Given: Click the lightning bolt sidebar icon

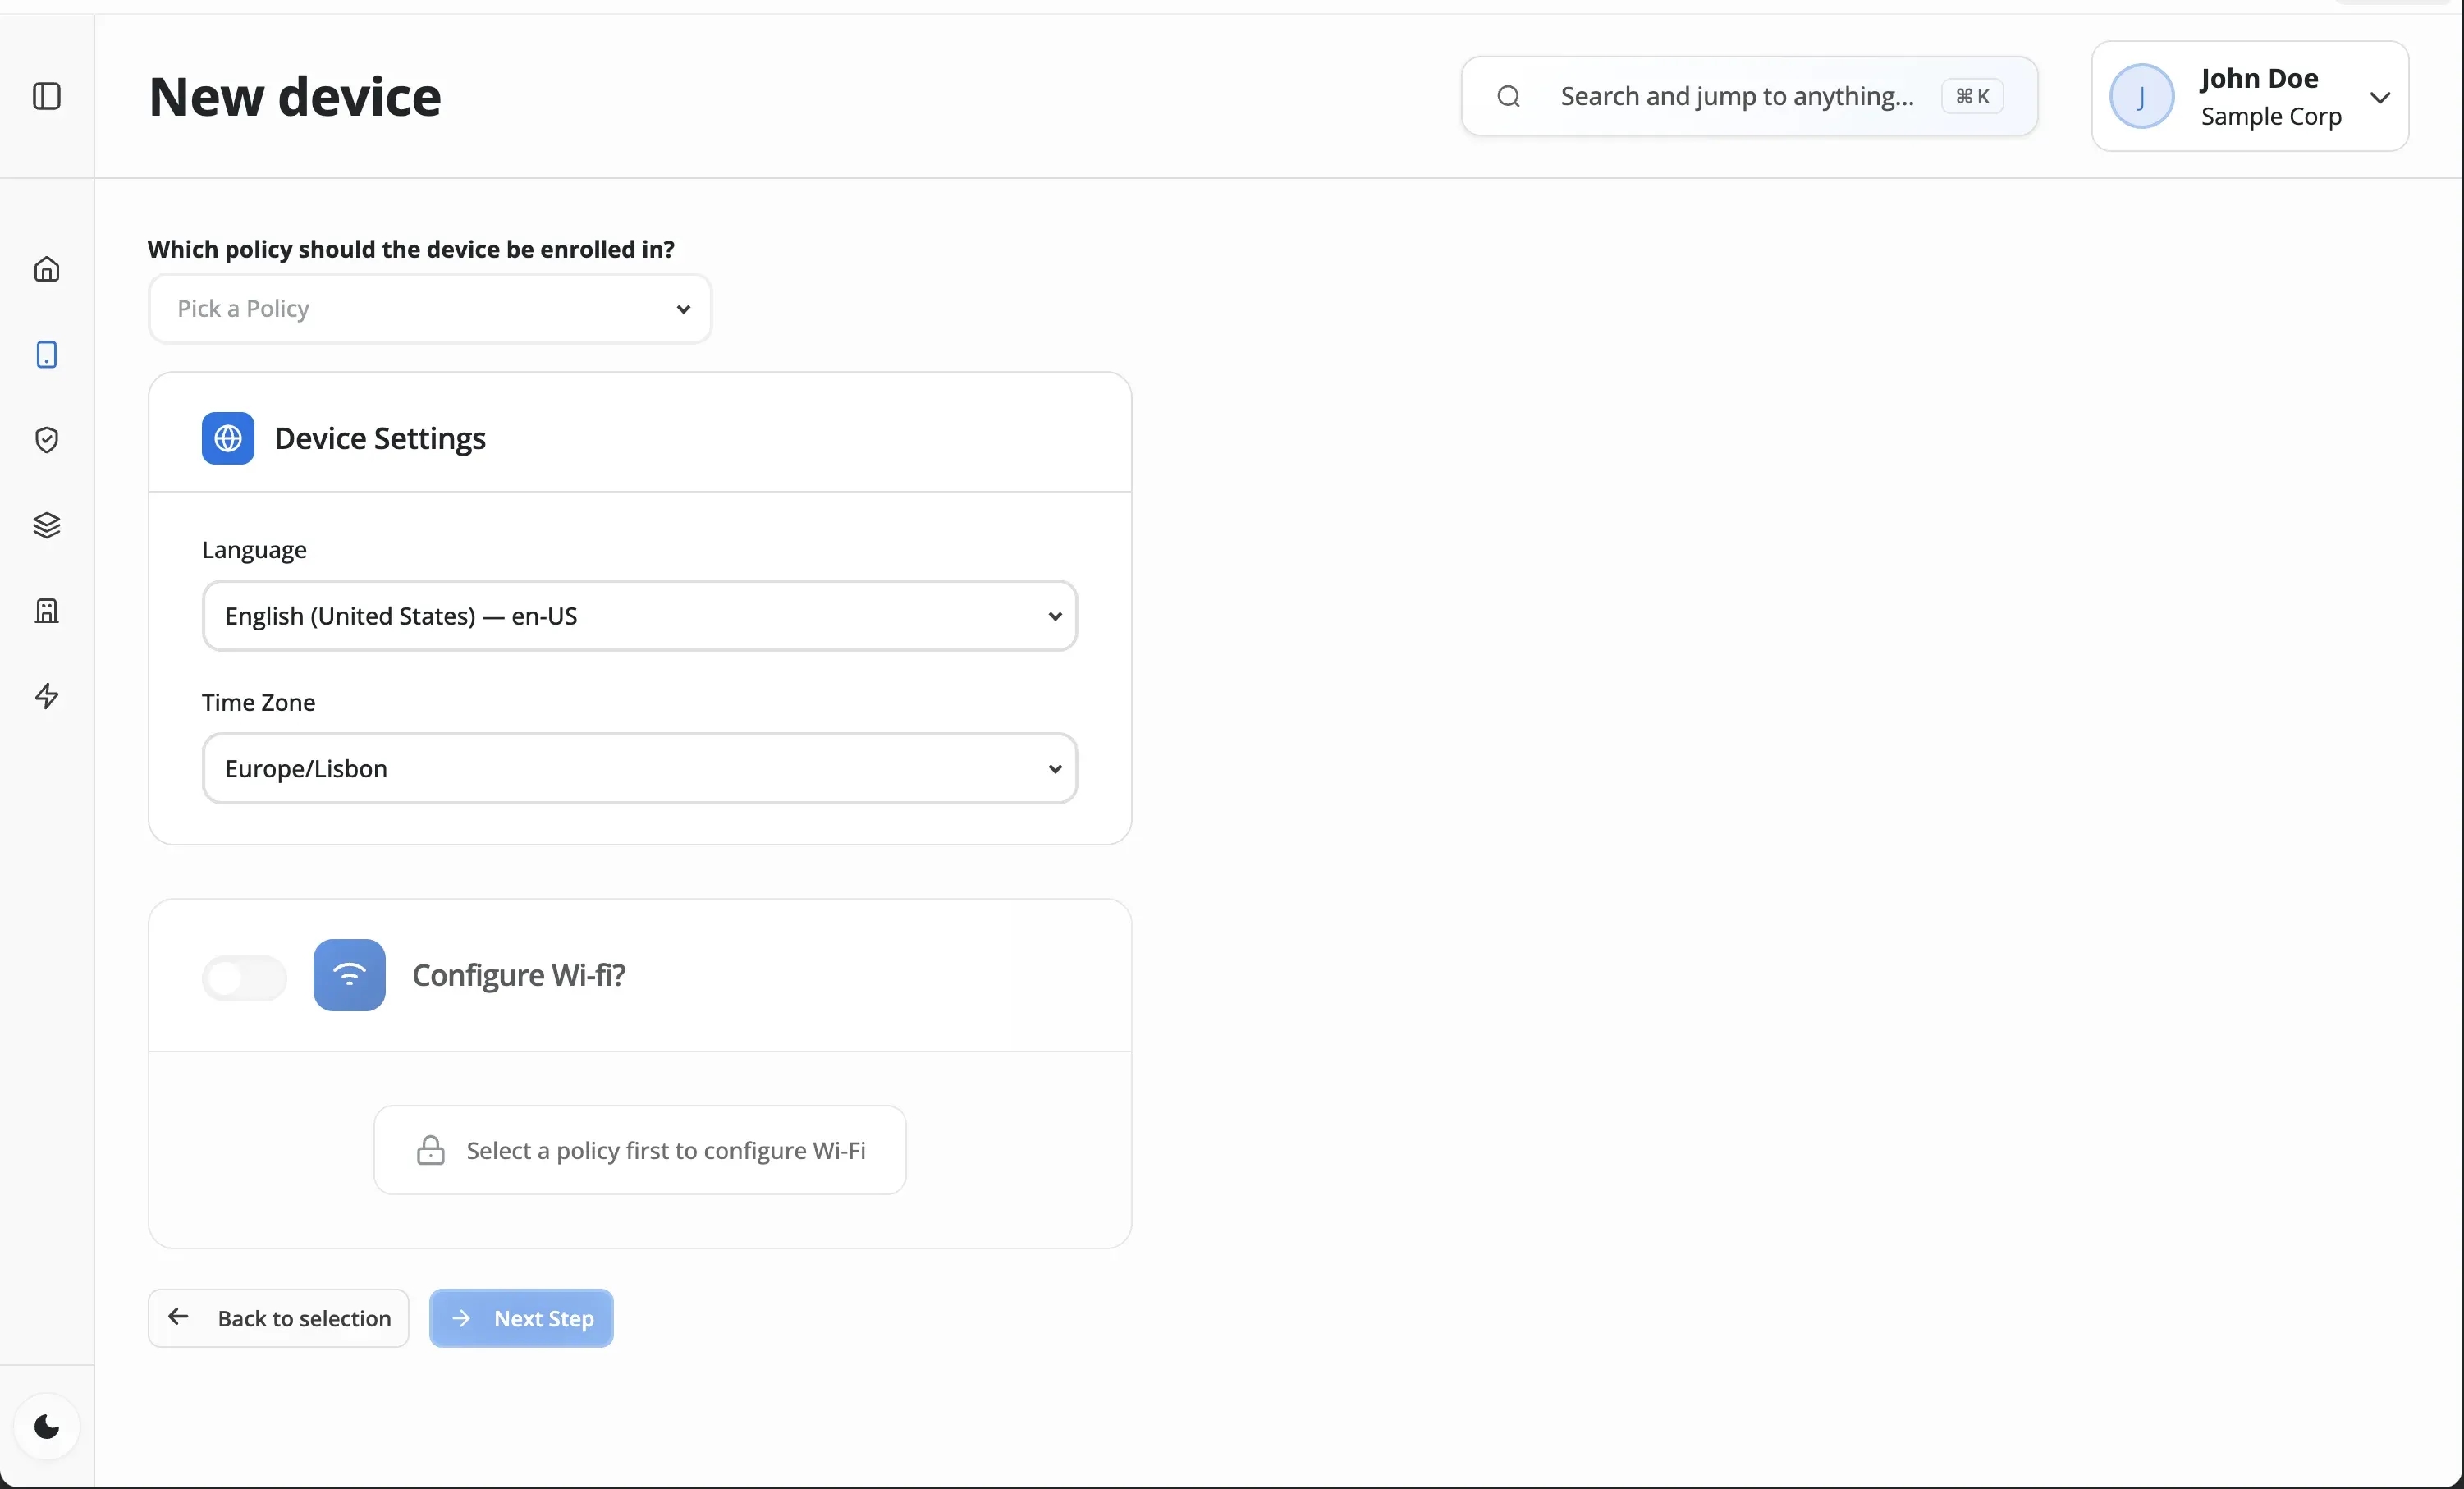Looking at the screenshot, I should pos(47,696).
